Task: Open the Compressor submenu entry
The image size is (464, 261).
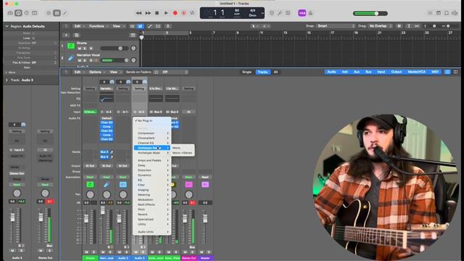Action: coord(152,133)
